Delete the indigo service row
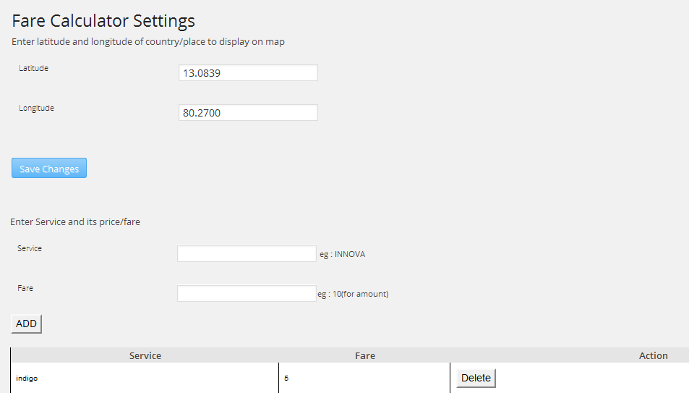This screenshot has height=393, width=689. 476,378
